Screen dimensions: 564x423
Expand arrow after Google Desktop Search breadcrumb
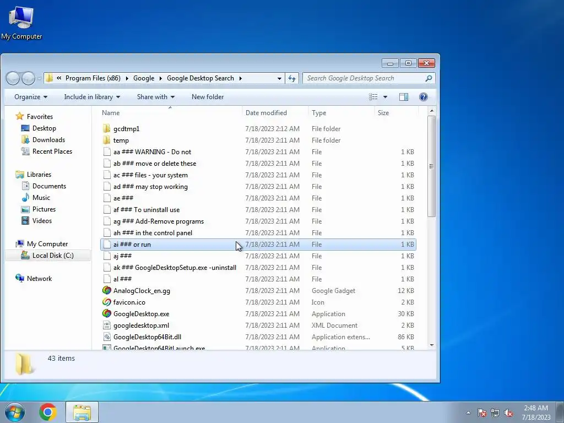[240, 78]
